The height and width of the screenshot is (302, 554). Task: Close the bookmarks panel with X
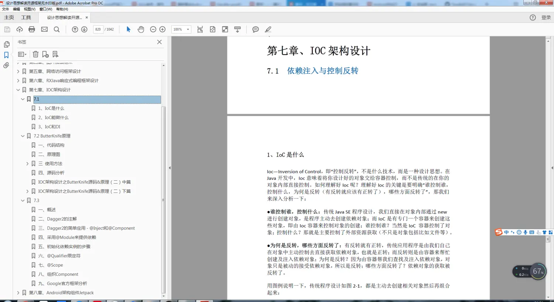click(160, 42)
